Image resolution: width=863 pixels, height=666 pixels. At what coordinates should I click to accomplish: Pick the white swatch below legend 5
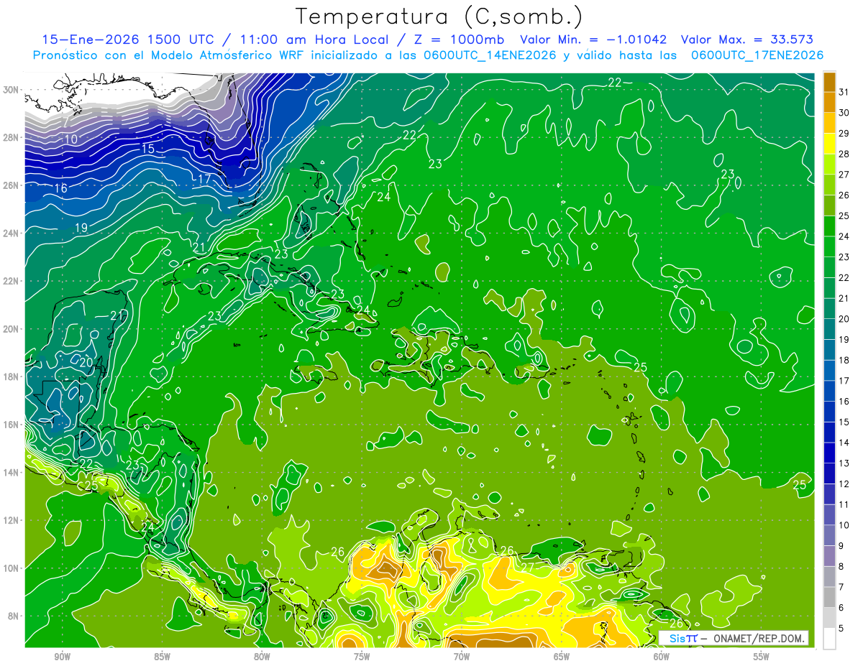point(829,639)
